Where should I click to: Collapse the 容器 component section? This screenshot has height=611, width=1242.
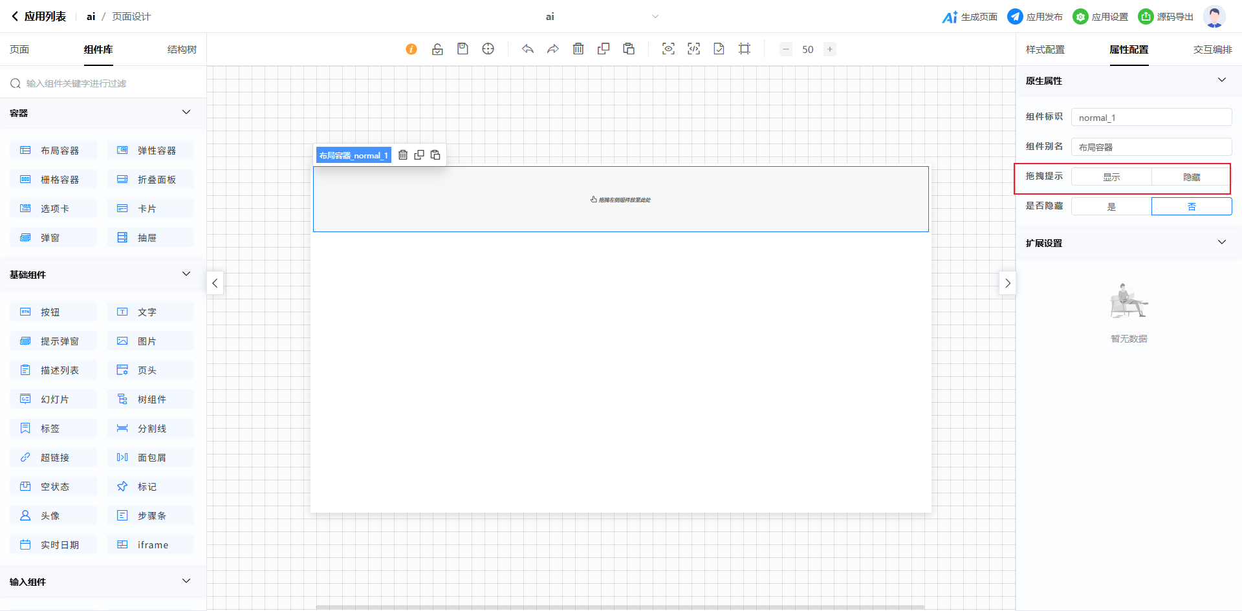pos(186,113)
